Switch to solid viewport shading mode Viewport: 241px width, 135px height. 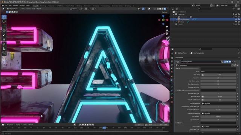pyautogui.click(x=160, y=9)
